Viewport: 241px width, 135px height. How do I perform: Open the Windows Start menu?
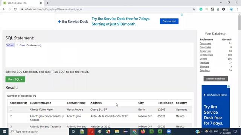(x=4, y=132)
